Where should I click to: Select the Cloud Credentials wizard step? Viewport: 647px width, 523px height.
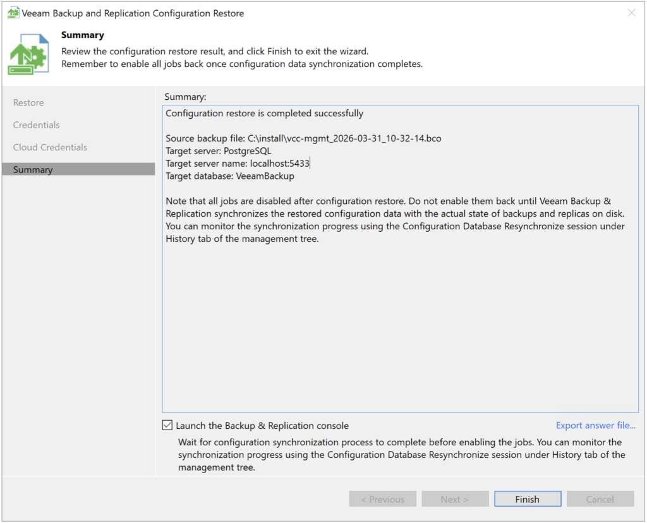50,147
